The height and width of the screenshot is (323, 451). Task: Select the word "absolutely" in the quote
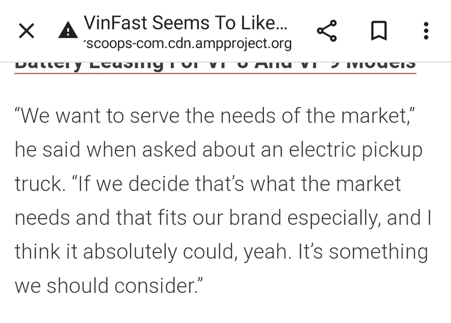coord(130,253)
